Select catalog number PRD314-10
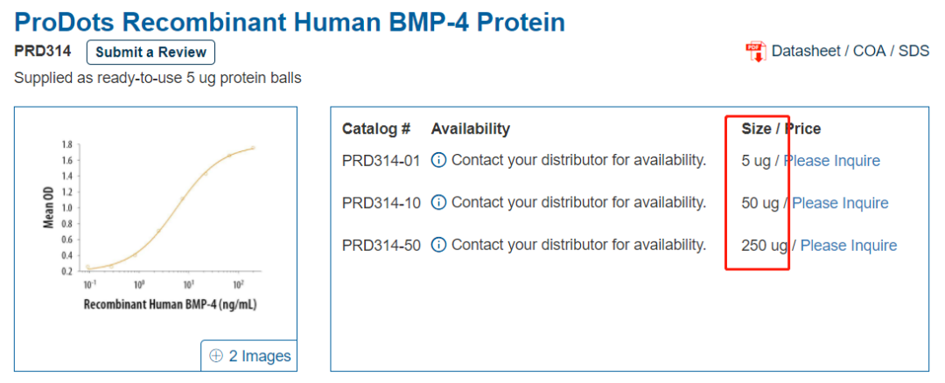The image size is (945, 383). point(381,203)
